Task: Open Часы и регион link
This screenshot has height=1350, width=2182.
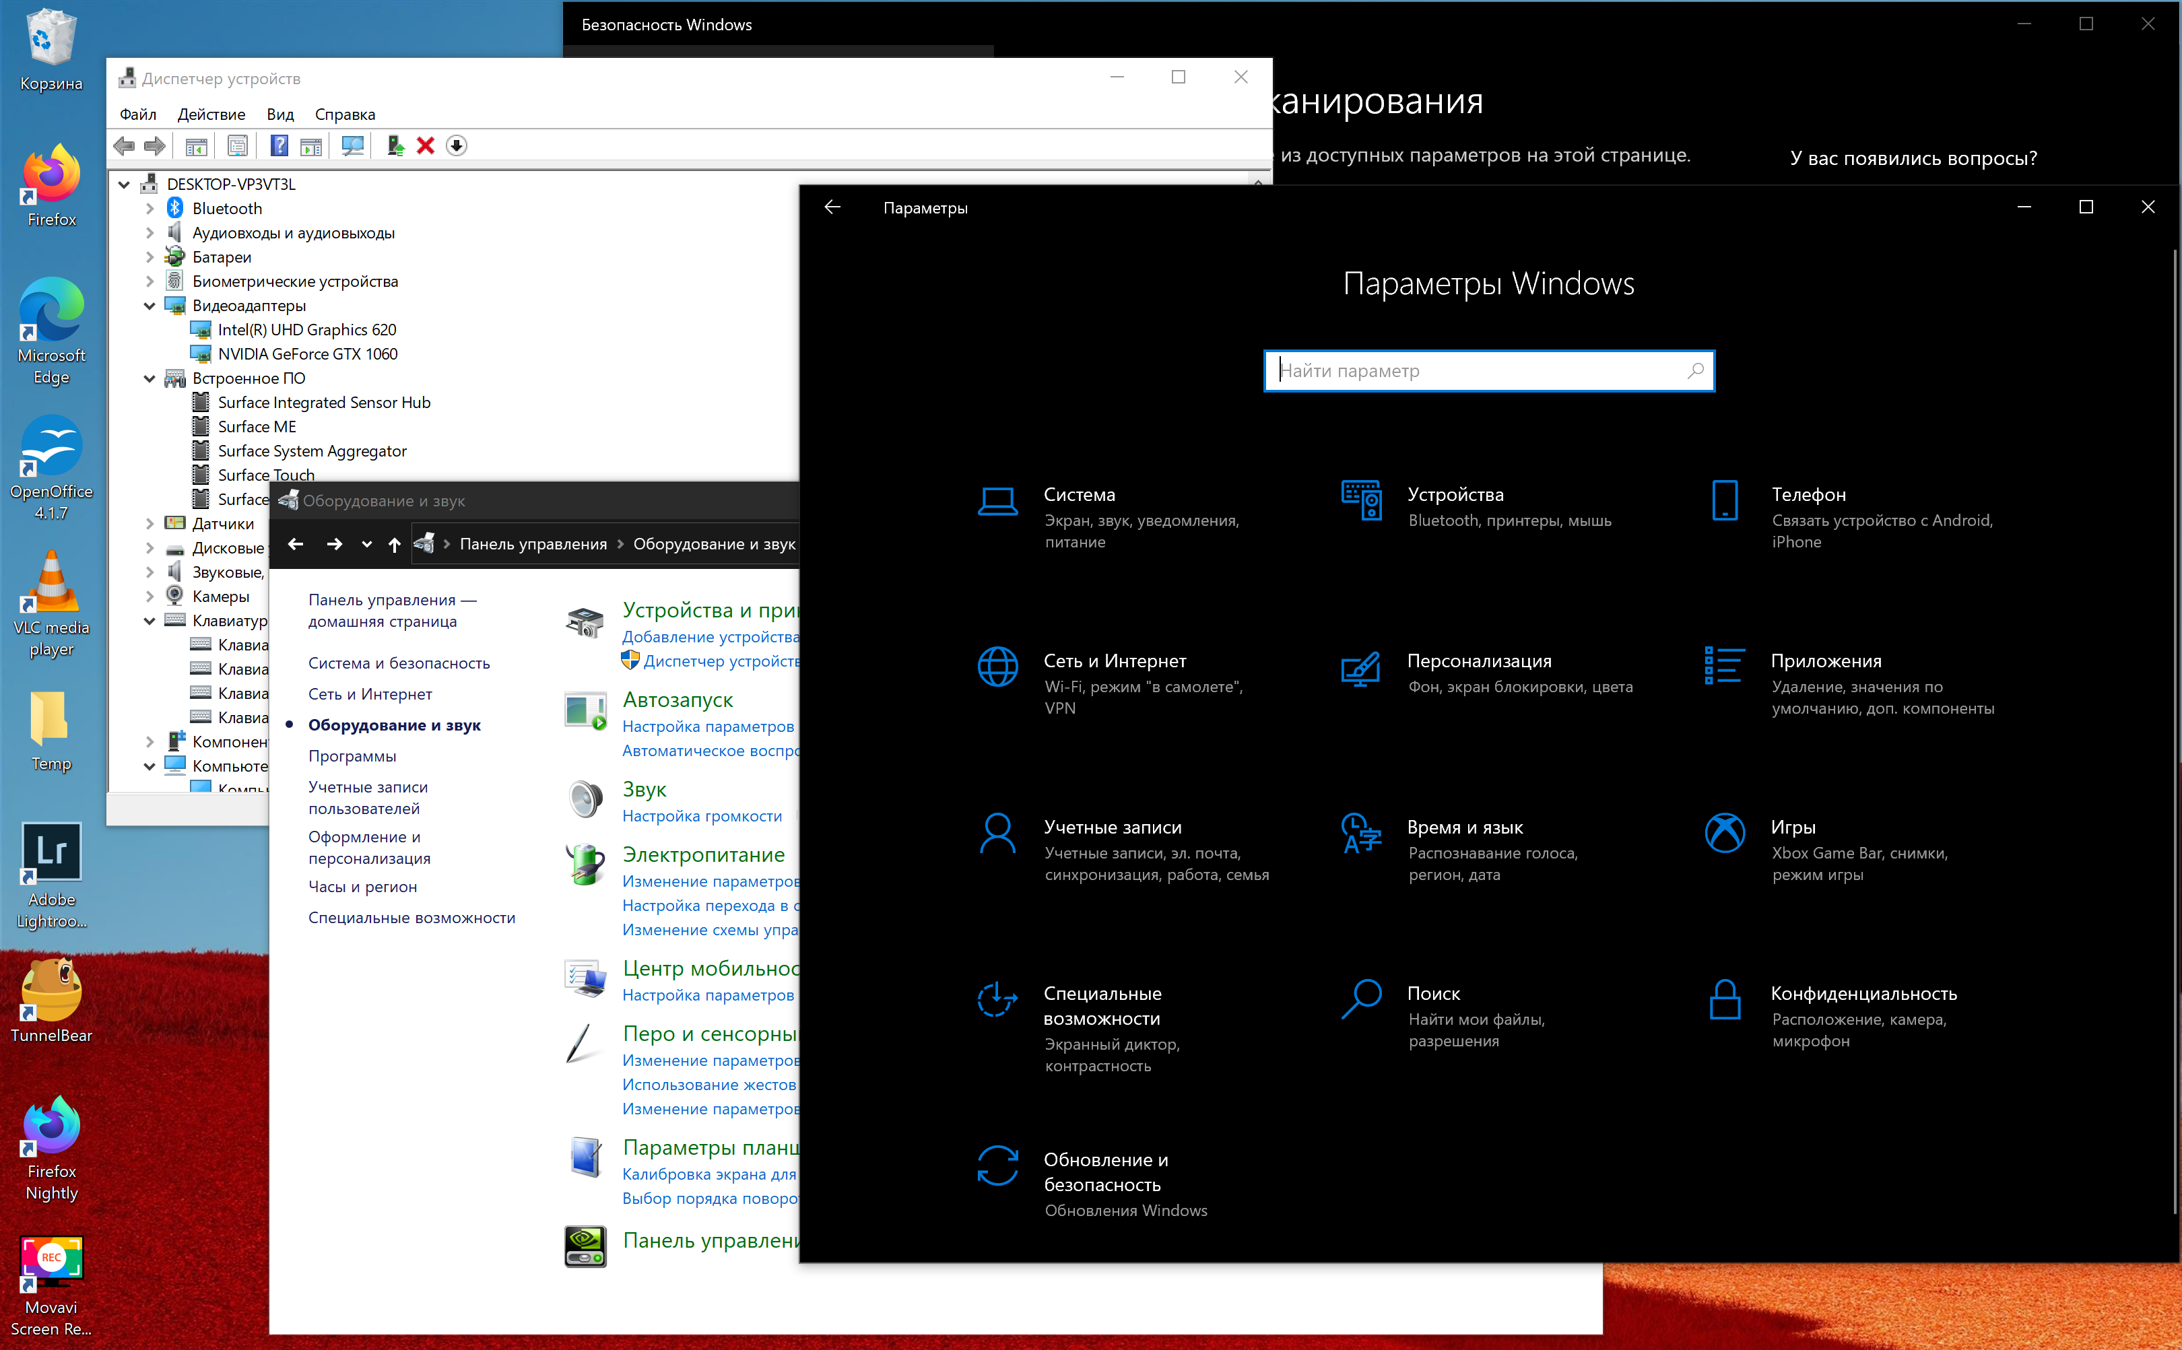Action: 362,887
